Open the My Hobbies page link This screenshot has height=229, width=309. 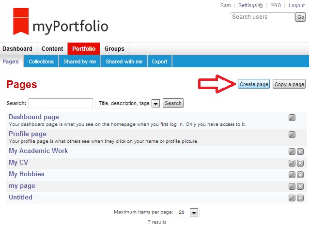click(x=26, y=174)
